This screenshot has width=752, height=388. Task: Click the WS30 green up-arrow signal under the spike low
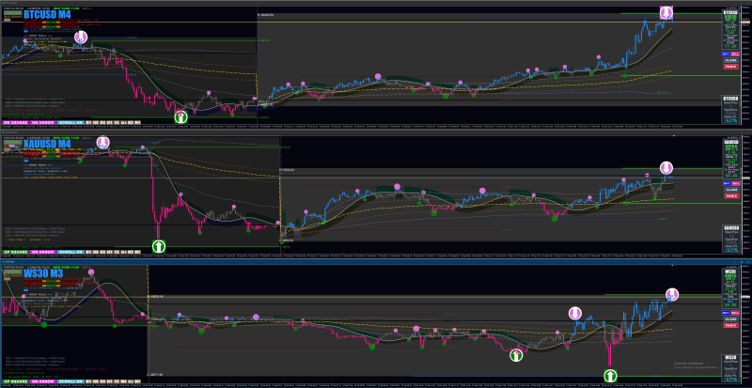pos(610,375)
